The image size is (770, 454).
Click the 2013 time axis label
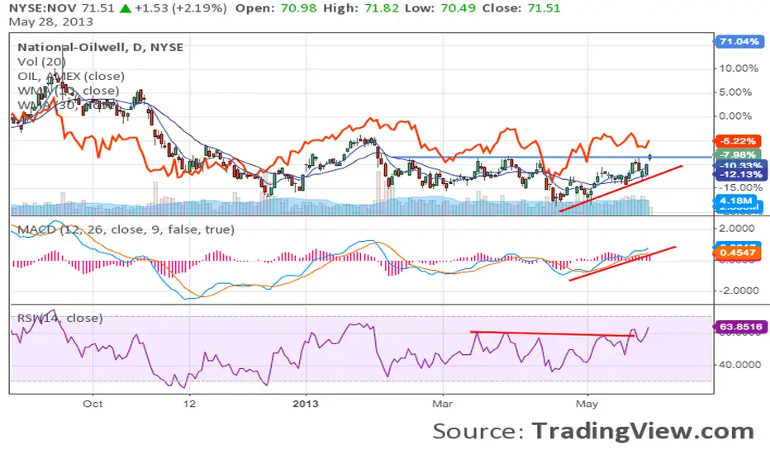point(306,404)
